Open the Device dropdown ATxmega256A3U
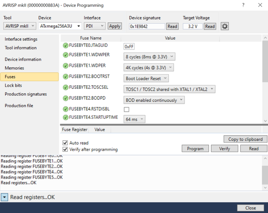Image resolution: width=268 pixels, height=213 pixels. pyautogui.click(x=60, y=26)
